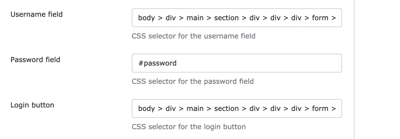Click the help text "CSS selector for the login button"
This screenshot has width=400, height=139.
coord(189,127)
